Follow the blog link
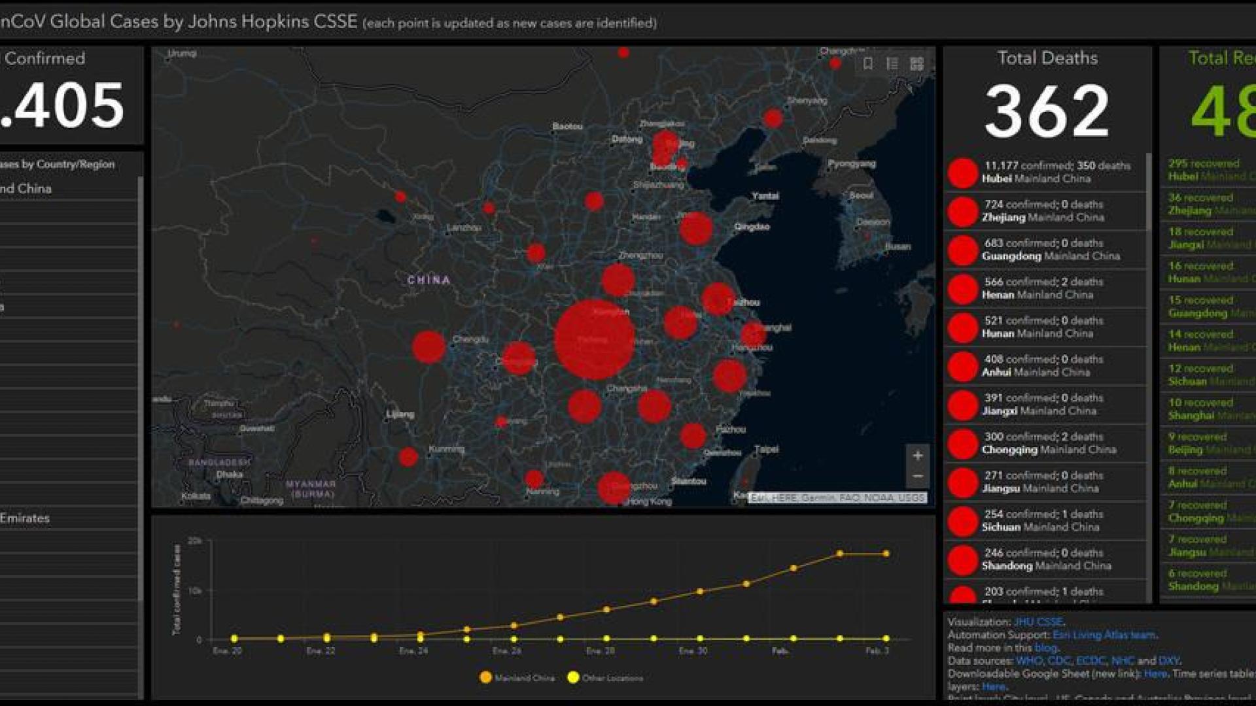 (1045, 648)
